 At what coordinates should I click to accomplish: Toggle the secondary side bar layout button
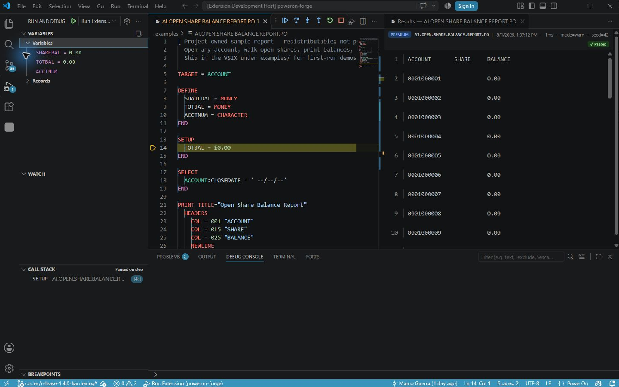554,6
